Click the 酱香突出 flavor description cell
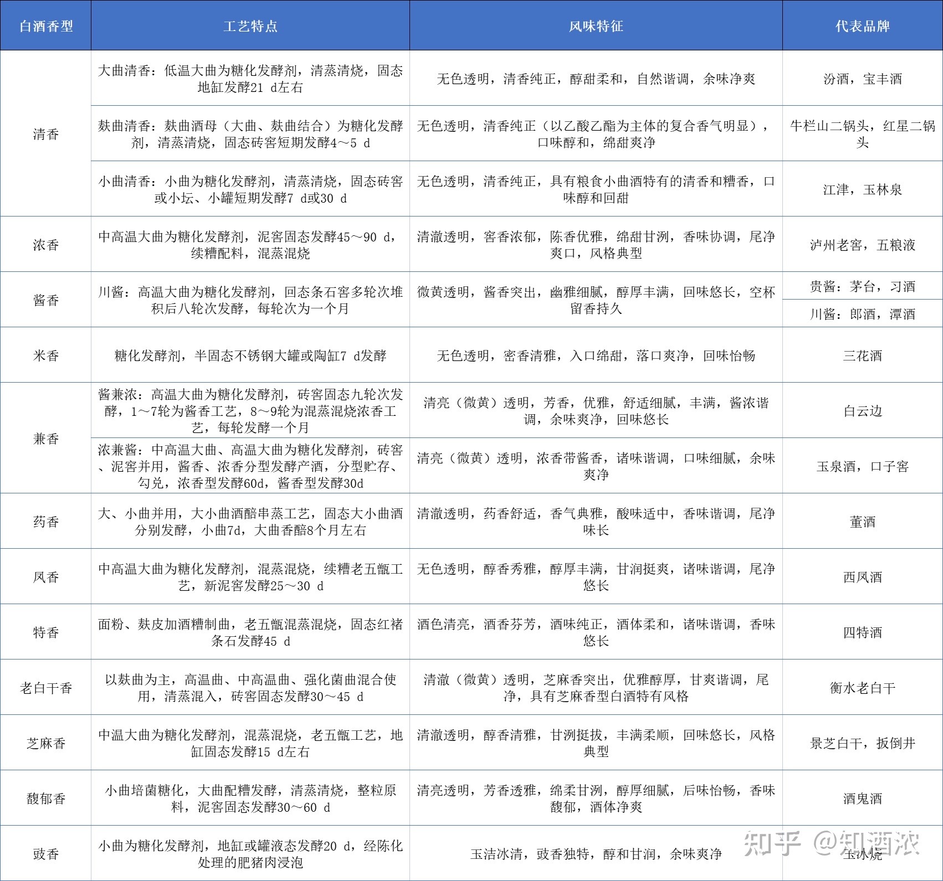The image size is (943, 881). (596, 300)
